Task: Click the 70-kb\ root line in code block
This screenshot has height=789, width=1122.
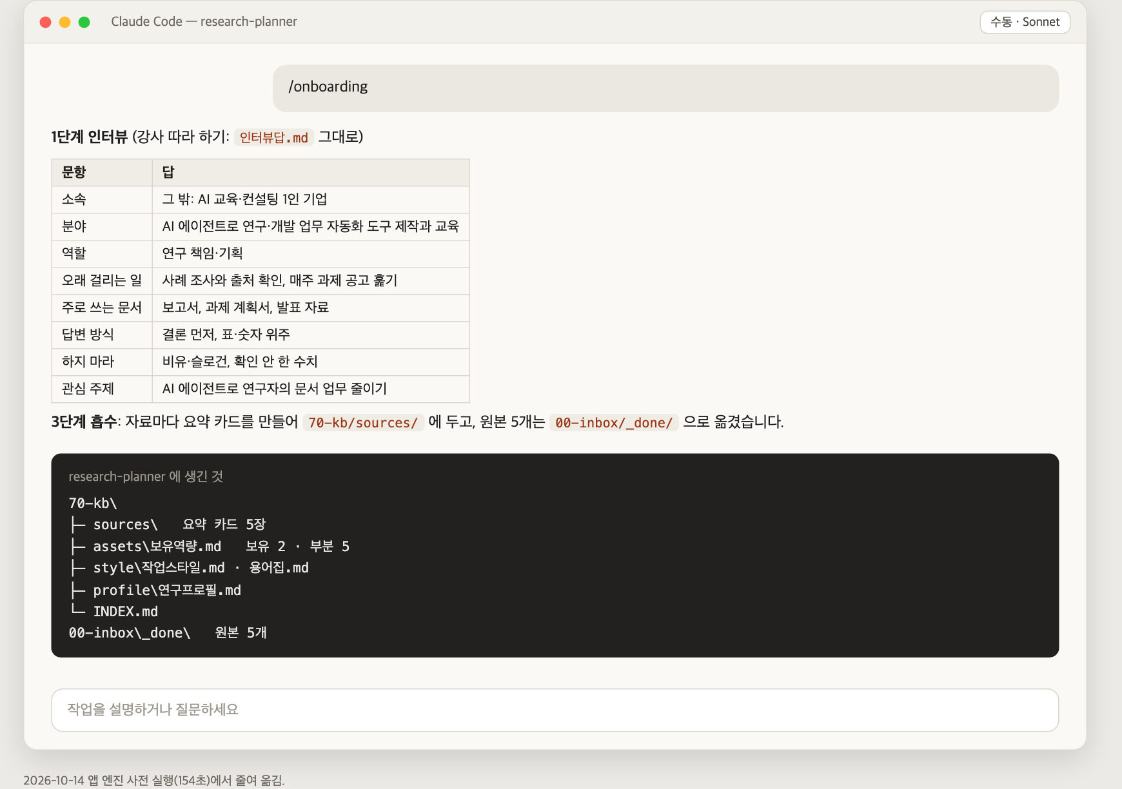Action: click(93, 503)
